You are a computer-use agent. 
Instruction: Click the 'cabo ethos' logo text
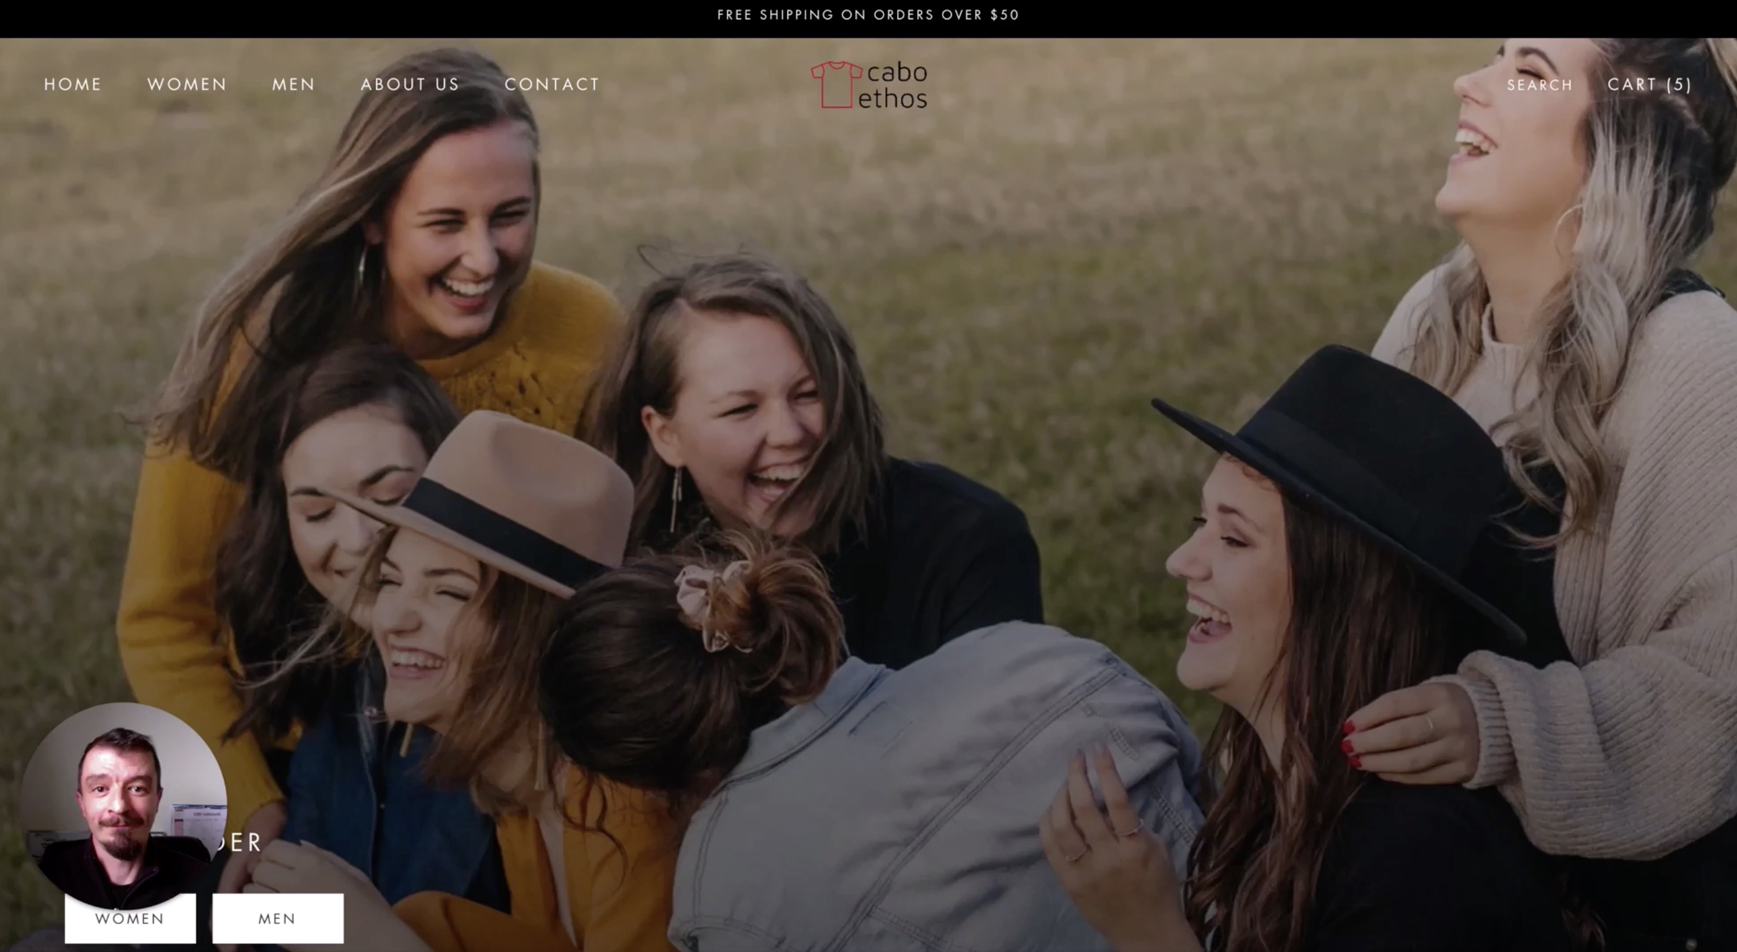(893, 85)
